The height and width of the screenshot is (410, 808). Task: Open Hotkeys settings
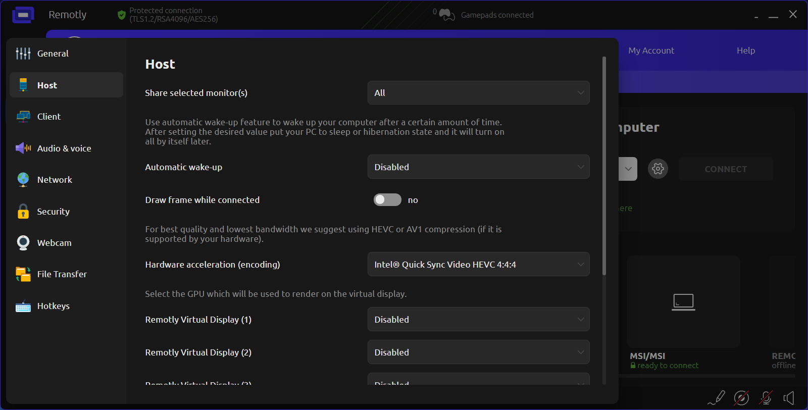click(53, 306)
